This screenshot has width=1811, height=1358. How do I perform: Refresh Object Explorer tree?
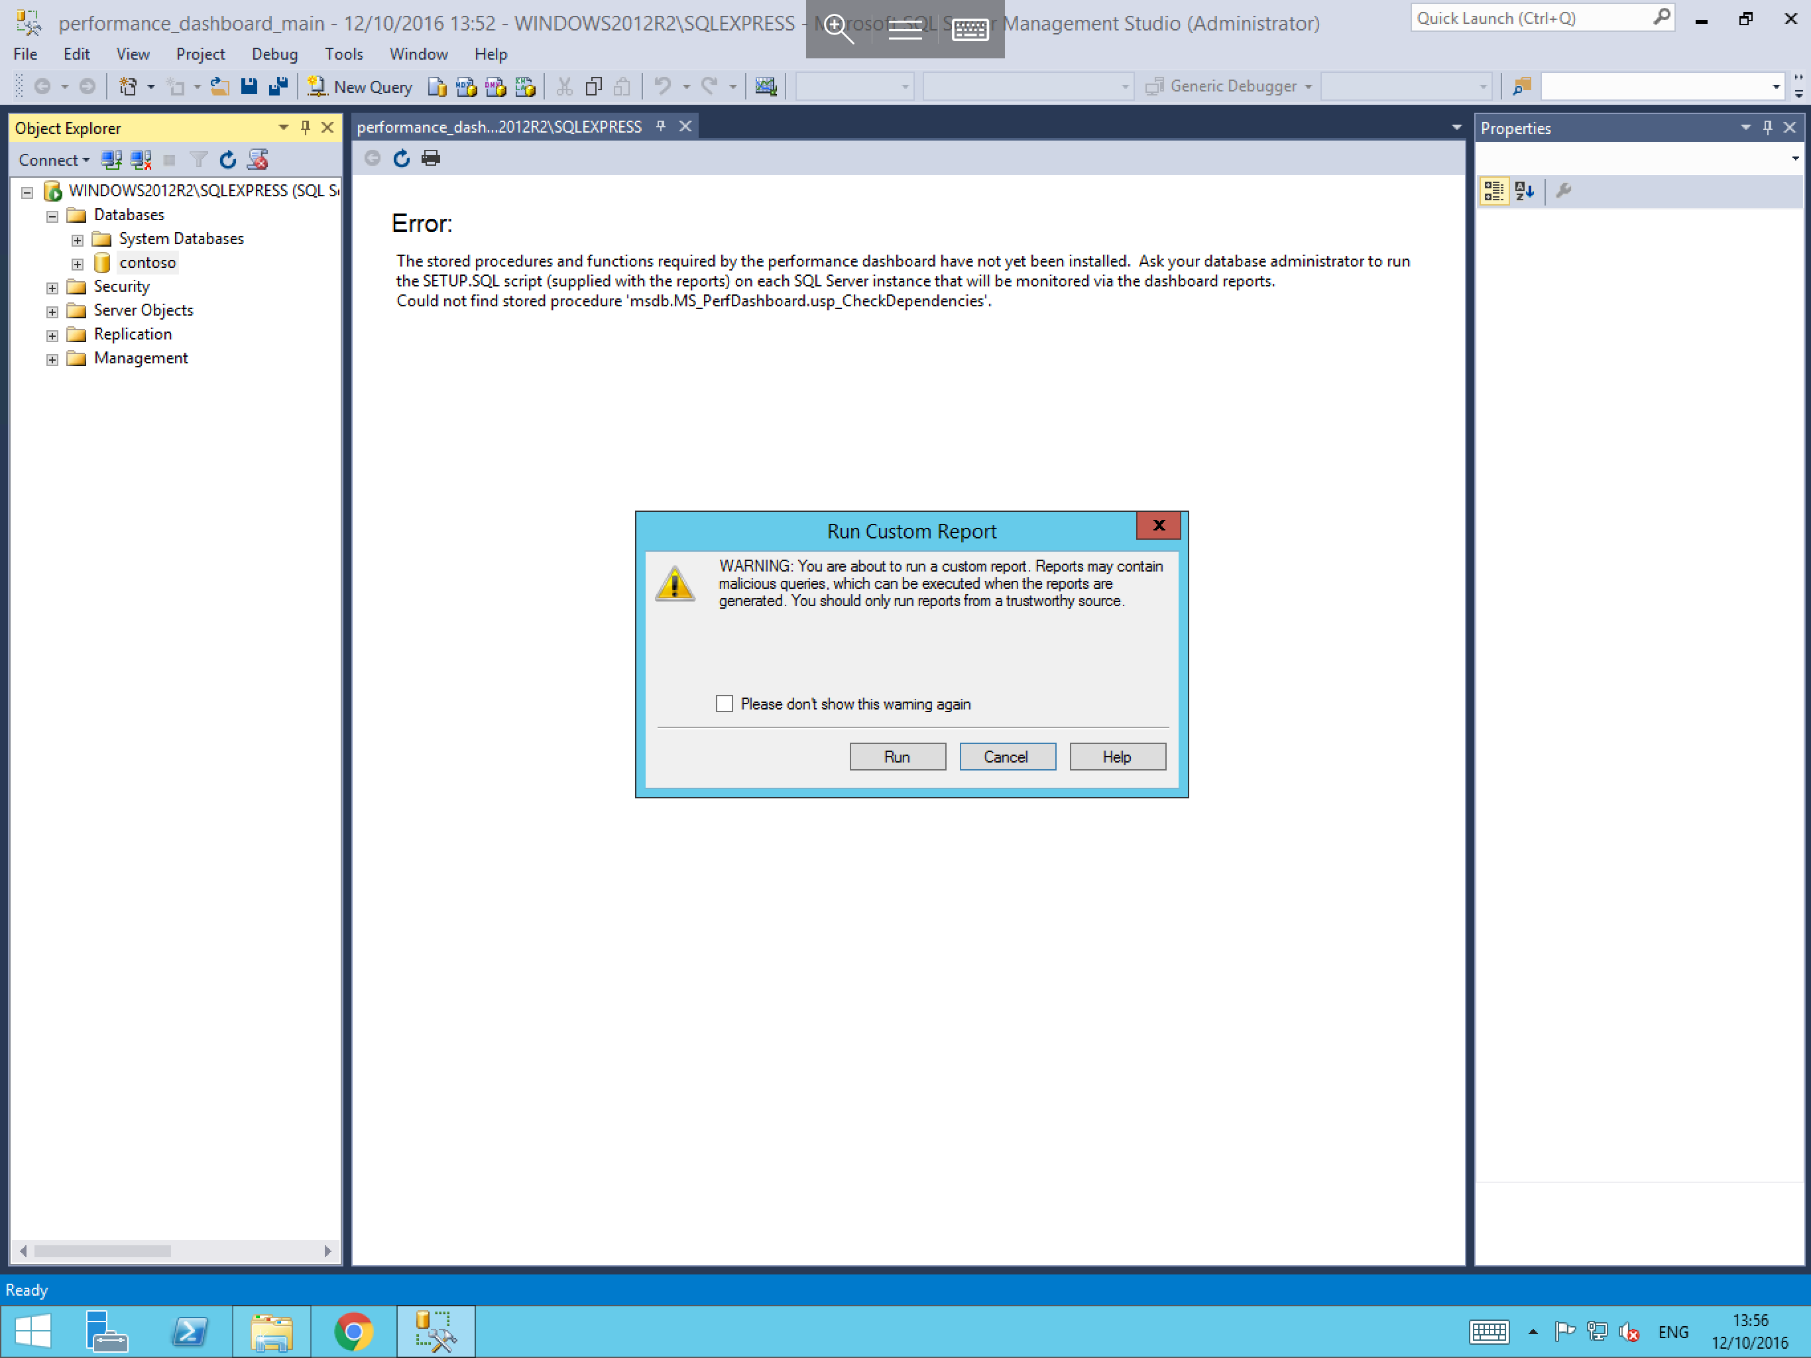(227, 160)
